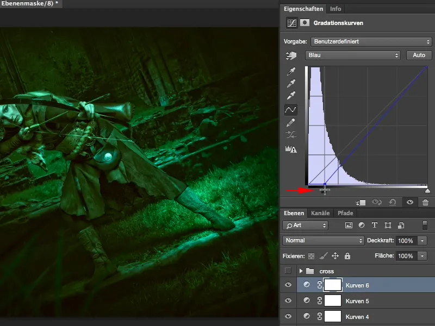Hide the Kurven 4 layer
Viewport: 435px width, 326px height.
pyautogui.click(x=288, y=316)
